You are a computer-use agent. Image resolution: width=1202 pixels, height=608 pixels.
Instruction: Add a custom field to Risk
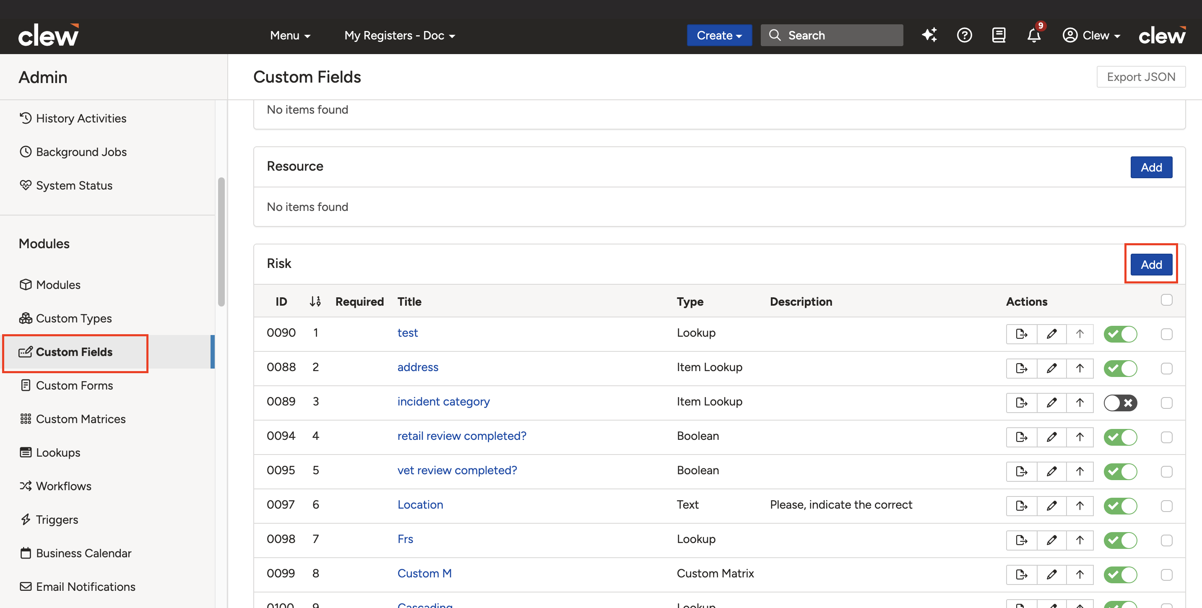(x=1151, y=265)
